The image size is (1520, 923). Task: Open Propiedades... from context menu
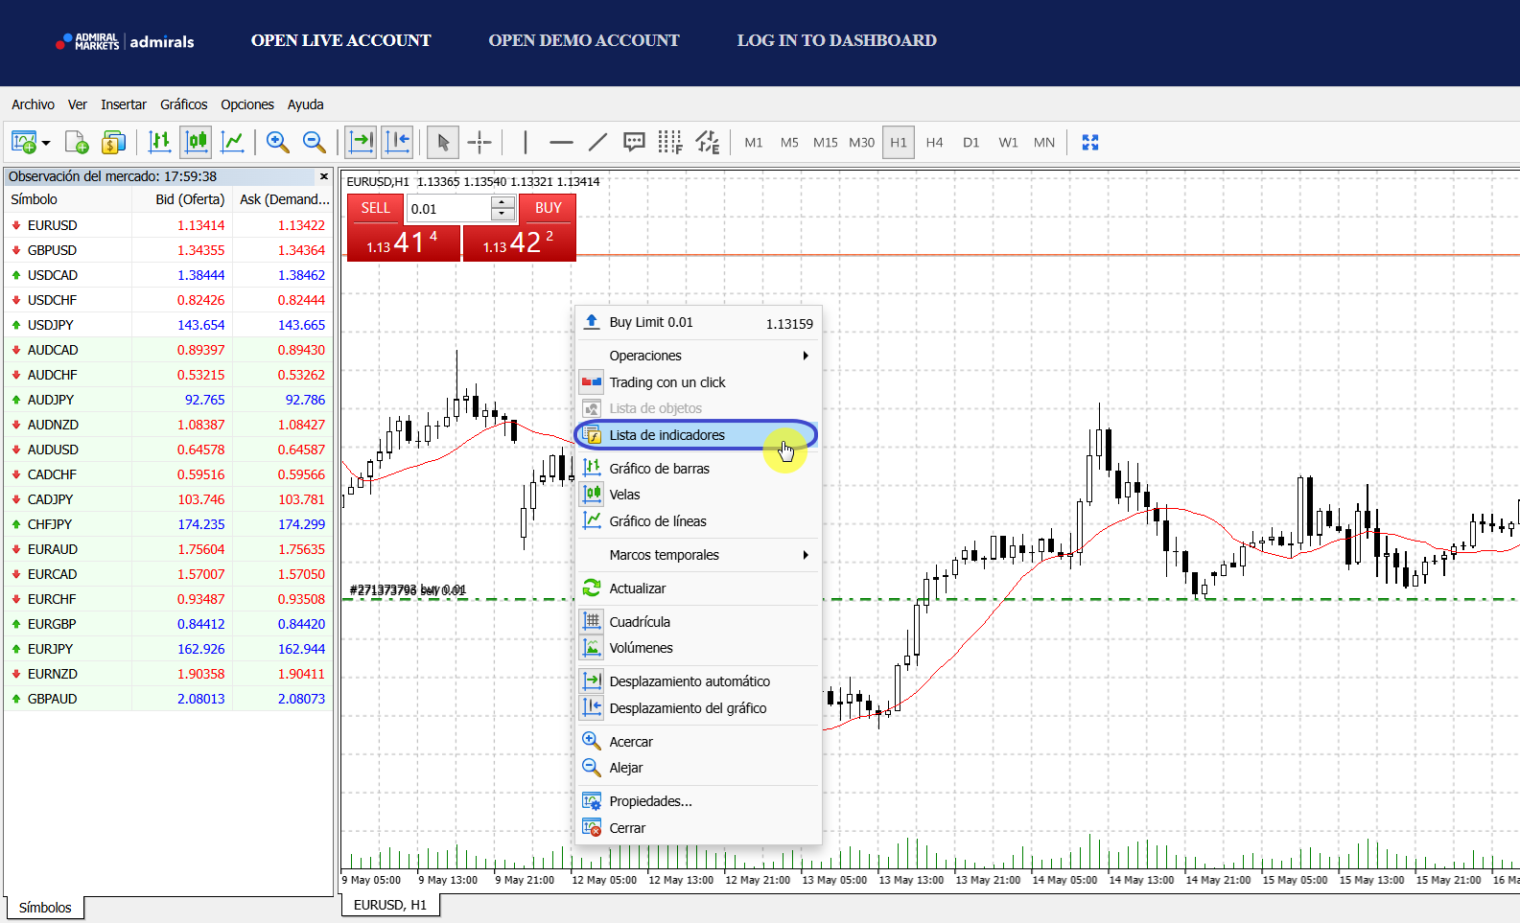698,801
